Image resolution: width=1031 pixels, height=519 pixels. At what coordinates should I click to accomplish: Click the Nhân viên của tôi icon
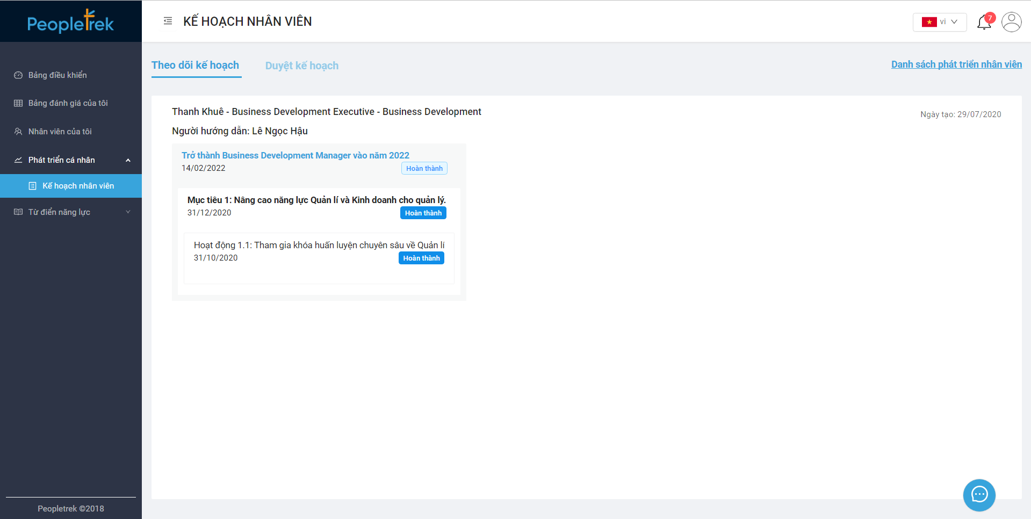click(x=18, y=132)
